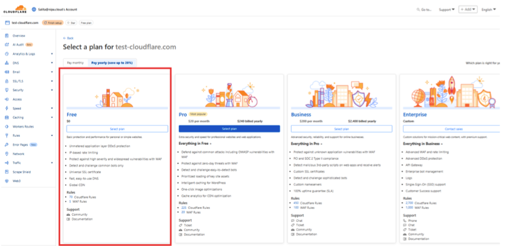Click the Star button
This screenshot has width=505, height=246.
(71, 23)
